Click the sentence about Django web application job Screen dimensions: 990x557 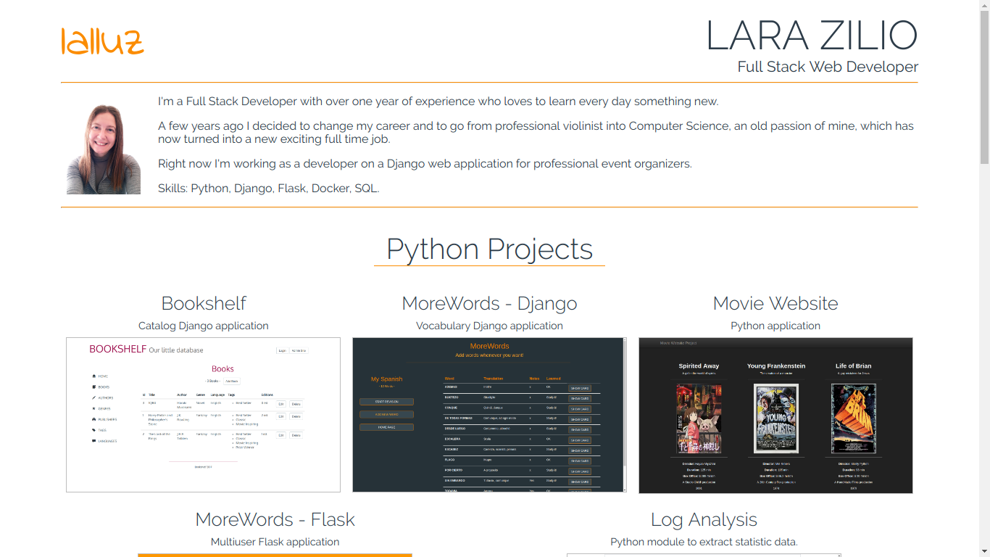(x=425, y=164)
